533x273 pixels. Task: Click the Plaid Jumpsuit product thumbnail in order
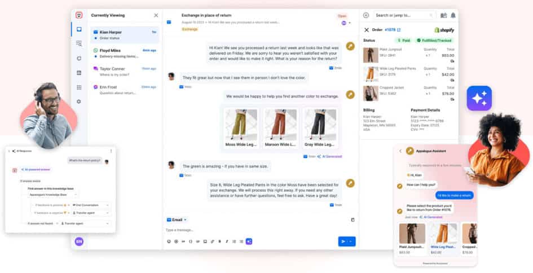[371, 55]
